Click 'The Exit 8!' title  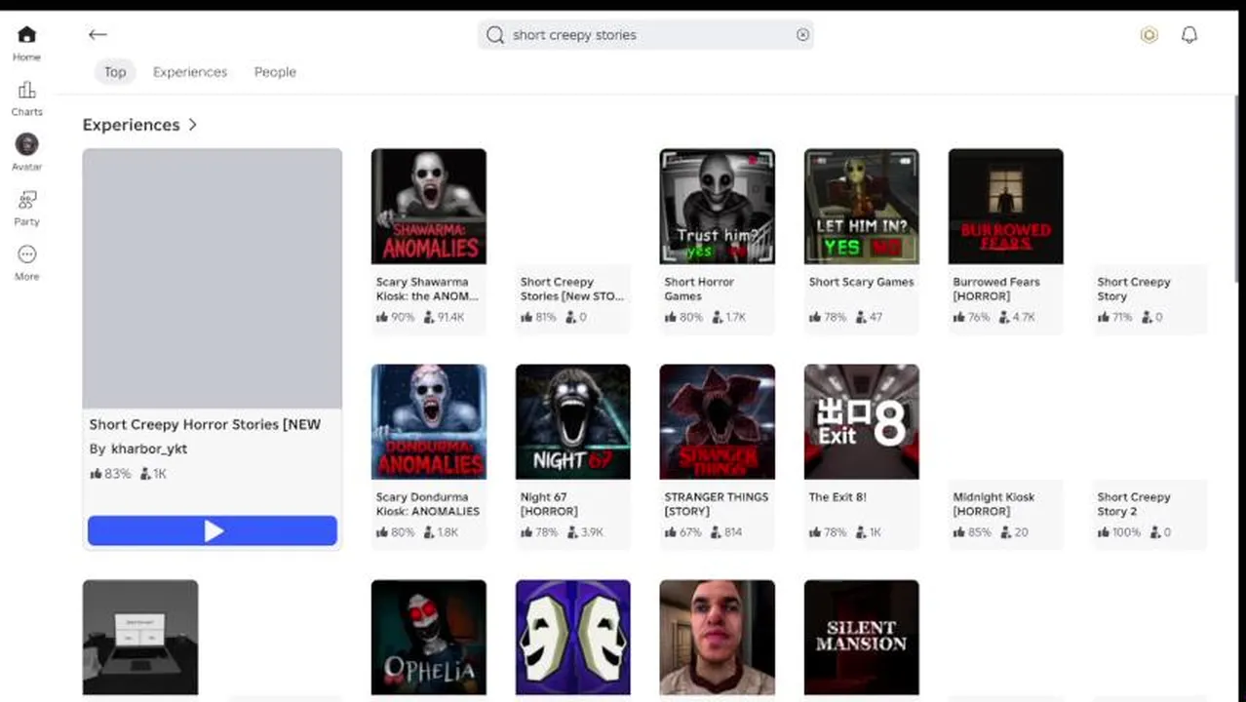837,497
